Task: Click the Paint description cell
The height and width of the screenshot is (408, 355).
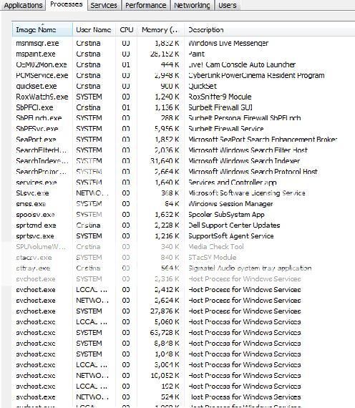Action: point(197,54)
